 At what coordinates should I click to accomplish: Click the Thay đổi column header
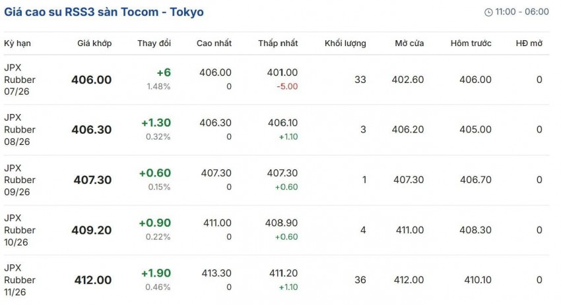(x=154, y=43)
